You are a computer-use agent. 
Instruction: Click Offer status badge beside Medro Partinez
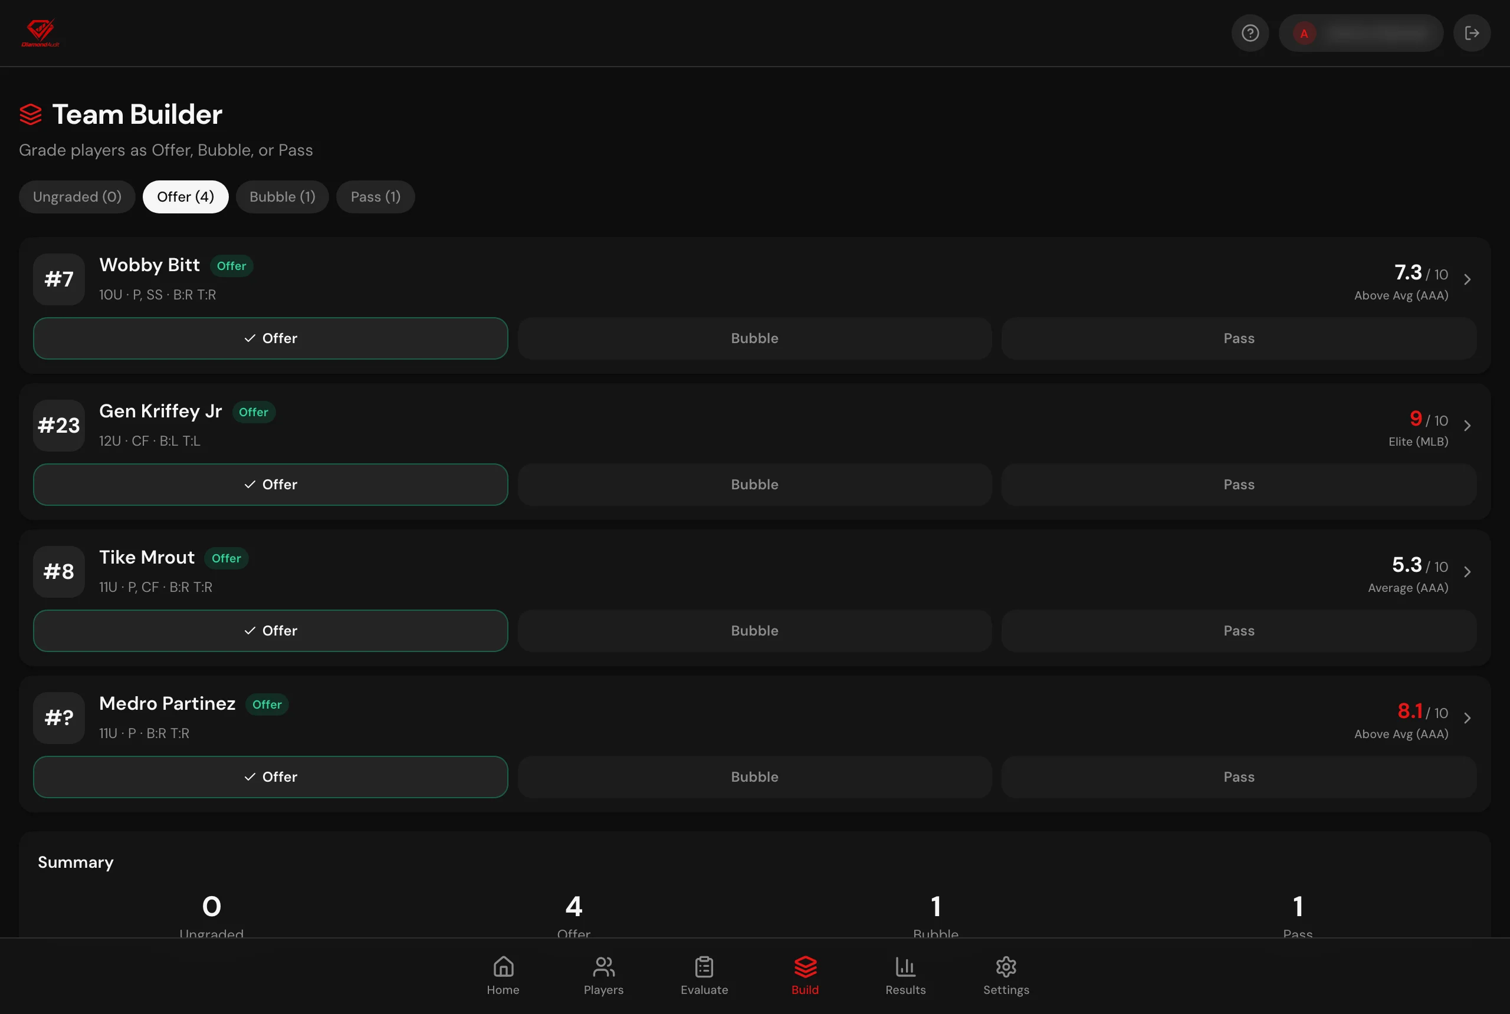[267, 704]
